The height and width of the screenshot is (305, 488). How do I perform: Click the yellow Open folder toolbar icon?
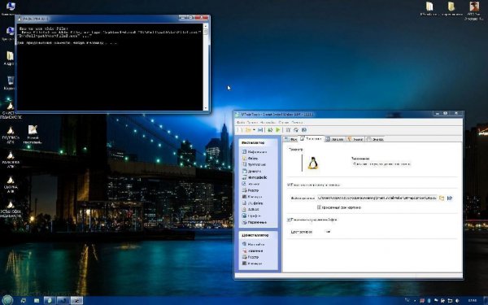pos(248,130)
